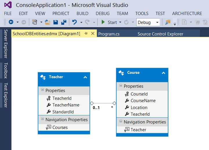Image resolution: width=209 pixels, height=150 pixels.
Task: Click the Refresh browser icon beside Start
Action: point(126,22)
